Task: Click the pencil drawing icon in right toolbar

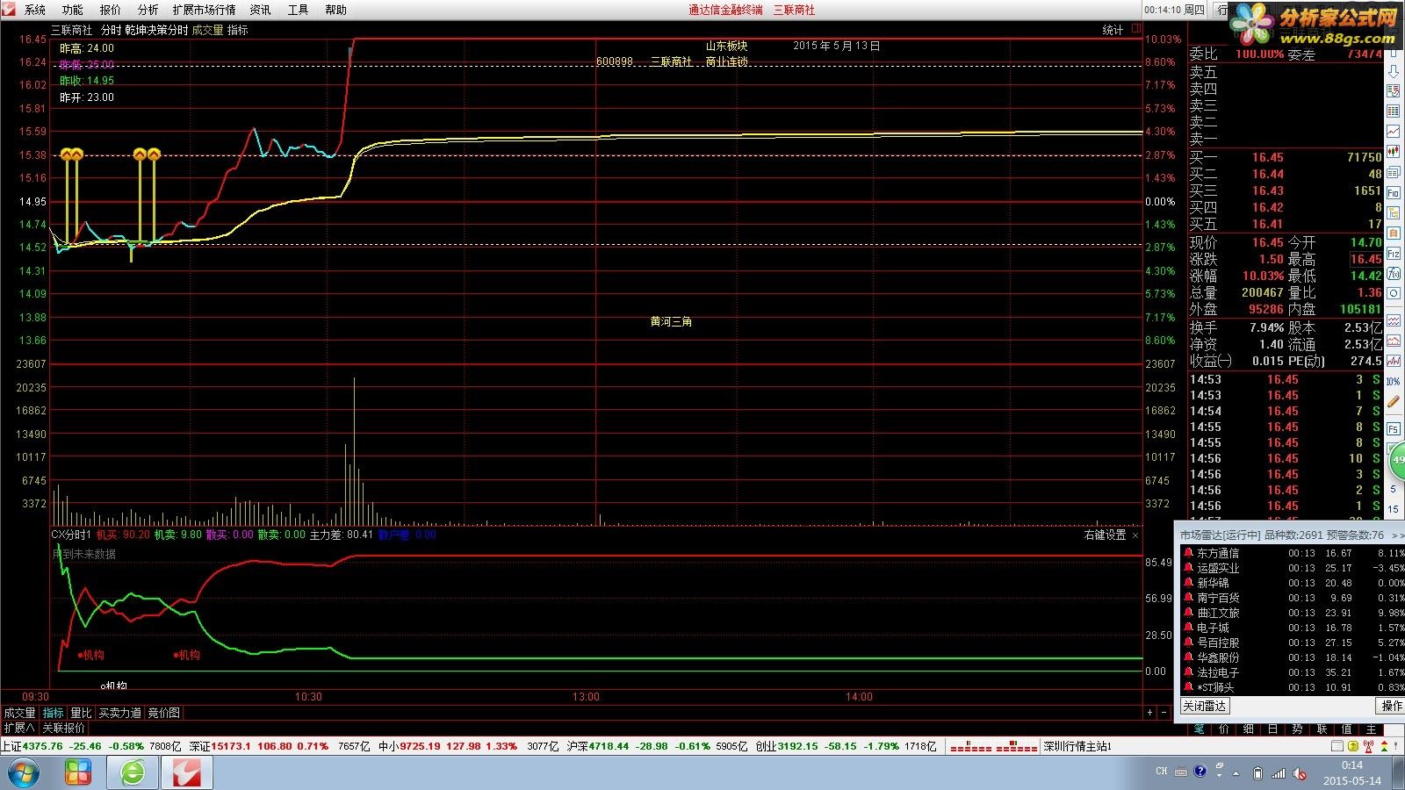Action: [1394, 402]
